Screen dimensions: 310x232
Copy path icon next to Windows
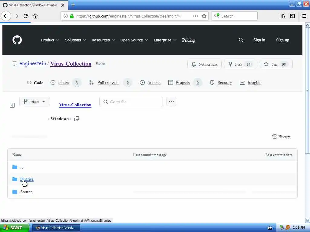click(x=77, y=118)
